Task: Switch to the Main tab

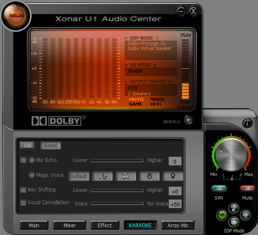Action: (x=34, y=225)
